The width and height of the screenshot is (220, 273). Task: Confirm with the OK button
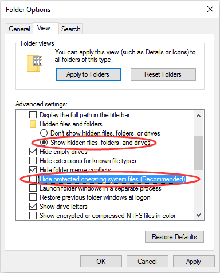(101, 262)
